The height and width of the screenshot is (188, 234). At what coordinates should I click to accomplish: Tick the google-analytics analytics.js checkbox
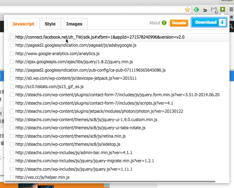click(12, 54)
